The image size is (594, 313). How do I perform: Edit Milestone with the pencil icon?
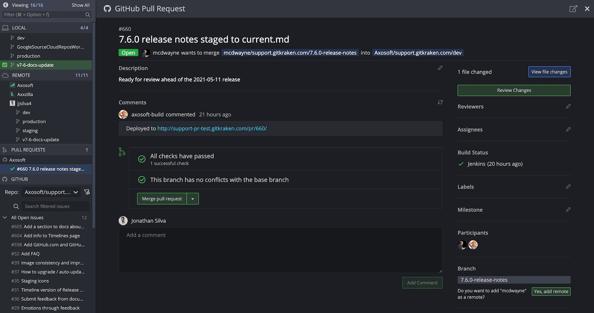coord(568,210)
